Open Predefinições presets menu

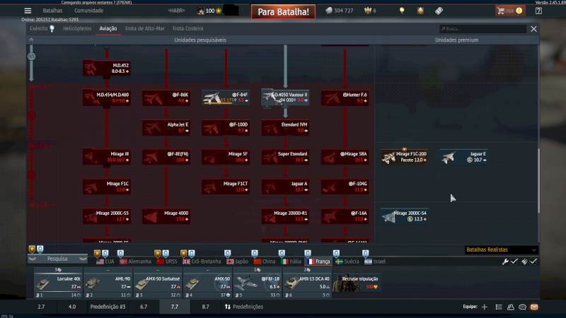pos(244,307)
